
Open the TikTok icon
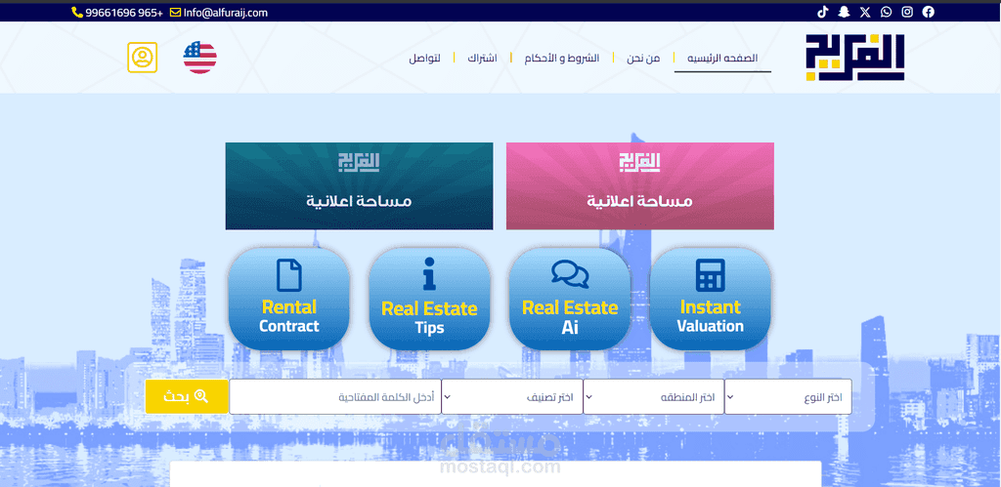[823, 12]
